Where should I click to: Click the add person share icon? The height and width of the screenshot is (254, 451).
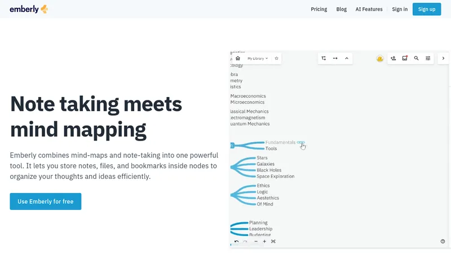point(393,59)
